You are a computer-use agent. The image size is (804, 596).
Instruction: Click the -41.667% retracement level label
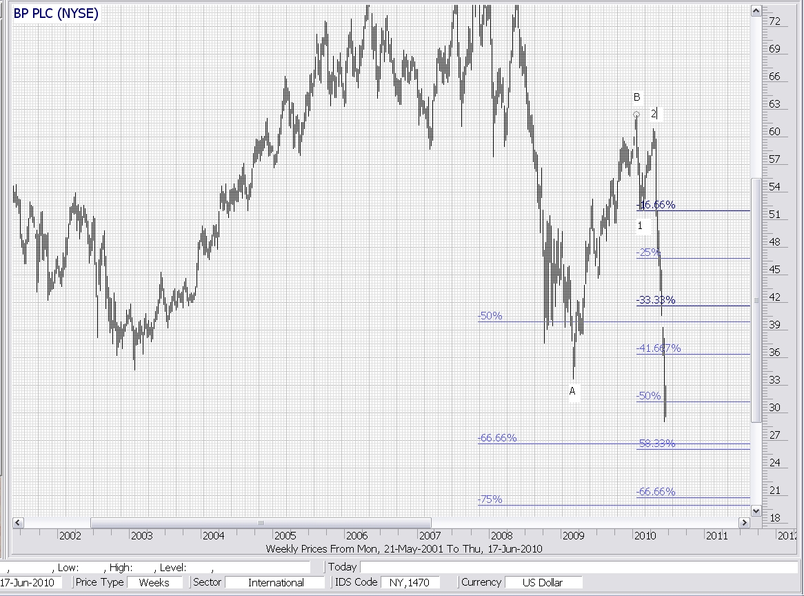coord(659,348)
